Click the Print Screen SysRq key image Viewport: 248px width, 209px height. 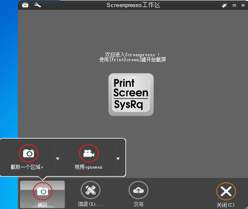click(131, 95)
